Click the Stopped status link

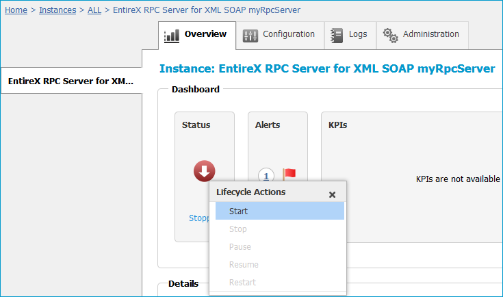[199, 218]
